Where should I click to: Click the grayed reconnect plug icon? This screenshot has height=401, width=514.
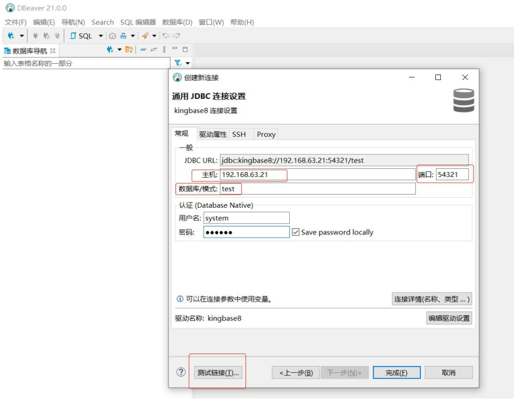click(x=47, y=36)
